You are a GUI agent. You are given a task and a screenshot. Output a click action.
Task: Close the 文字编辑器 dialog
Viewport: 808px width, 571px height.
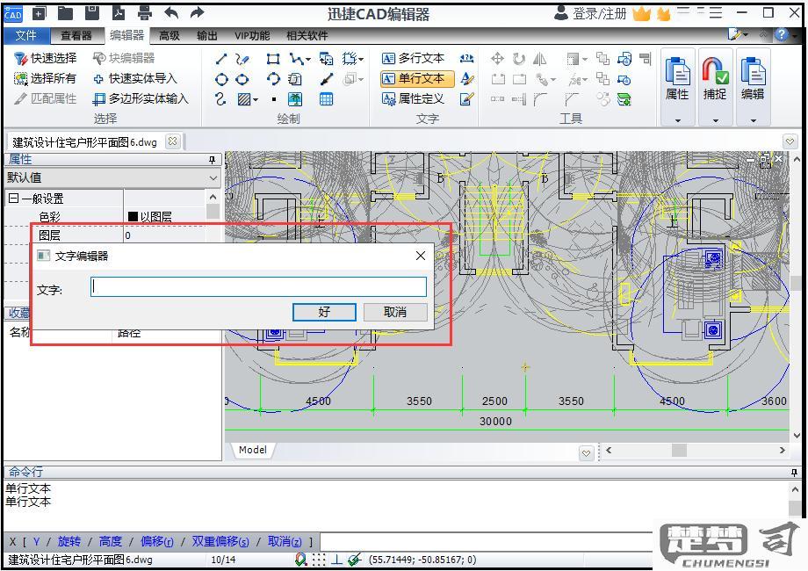[x=421, y=256]
